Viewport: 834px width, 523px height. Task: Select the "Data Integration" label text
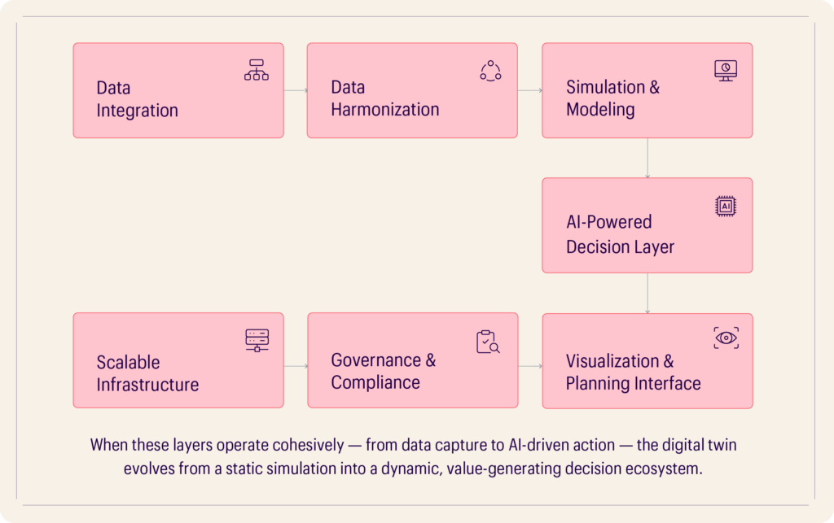137,99
